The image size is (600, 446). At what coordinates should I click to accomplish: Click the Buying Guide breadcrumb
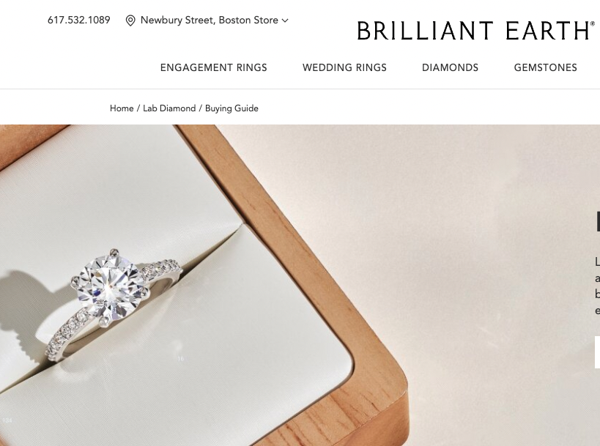[x=232, y=108]
